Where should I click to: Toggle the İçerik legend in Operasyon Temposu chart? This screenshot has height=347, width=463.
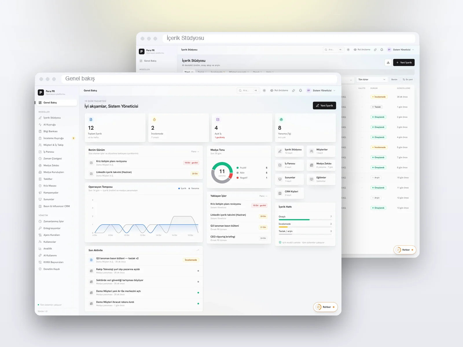182,188
